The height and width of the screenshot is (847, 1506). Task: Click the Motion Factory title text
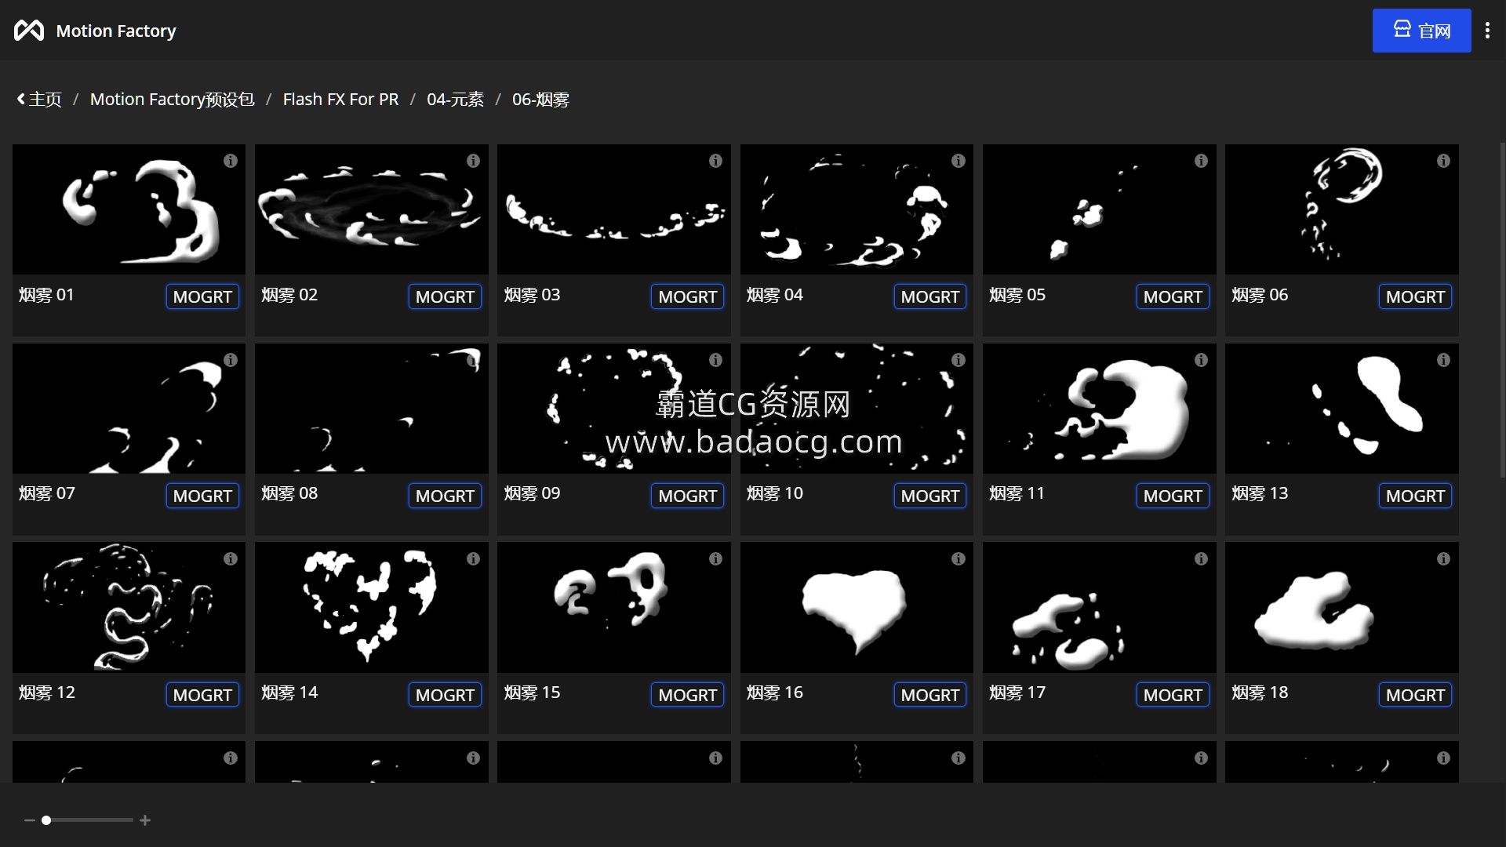(116, 31)
